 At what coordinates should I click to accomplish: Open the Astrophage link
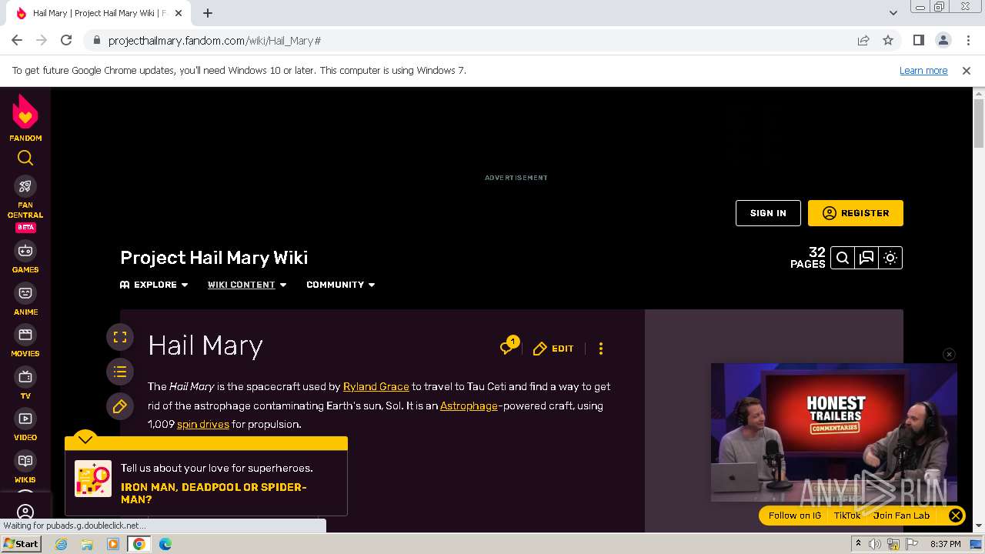[469, 405]
